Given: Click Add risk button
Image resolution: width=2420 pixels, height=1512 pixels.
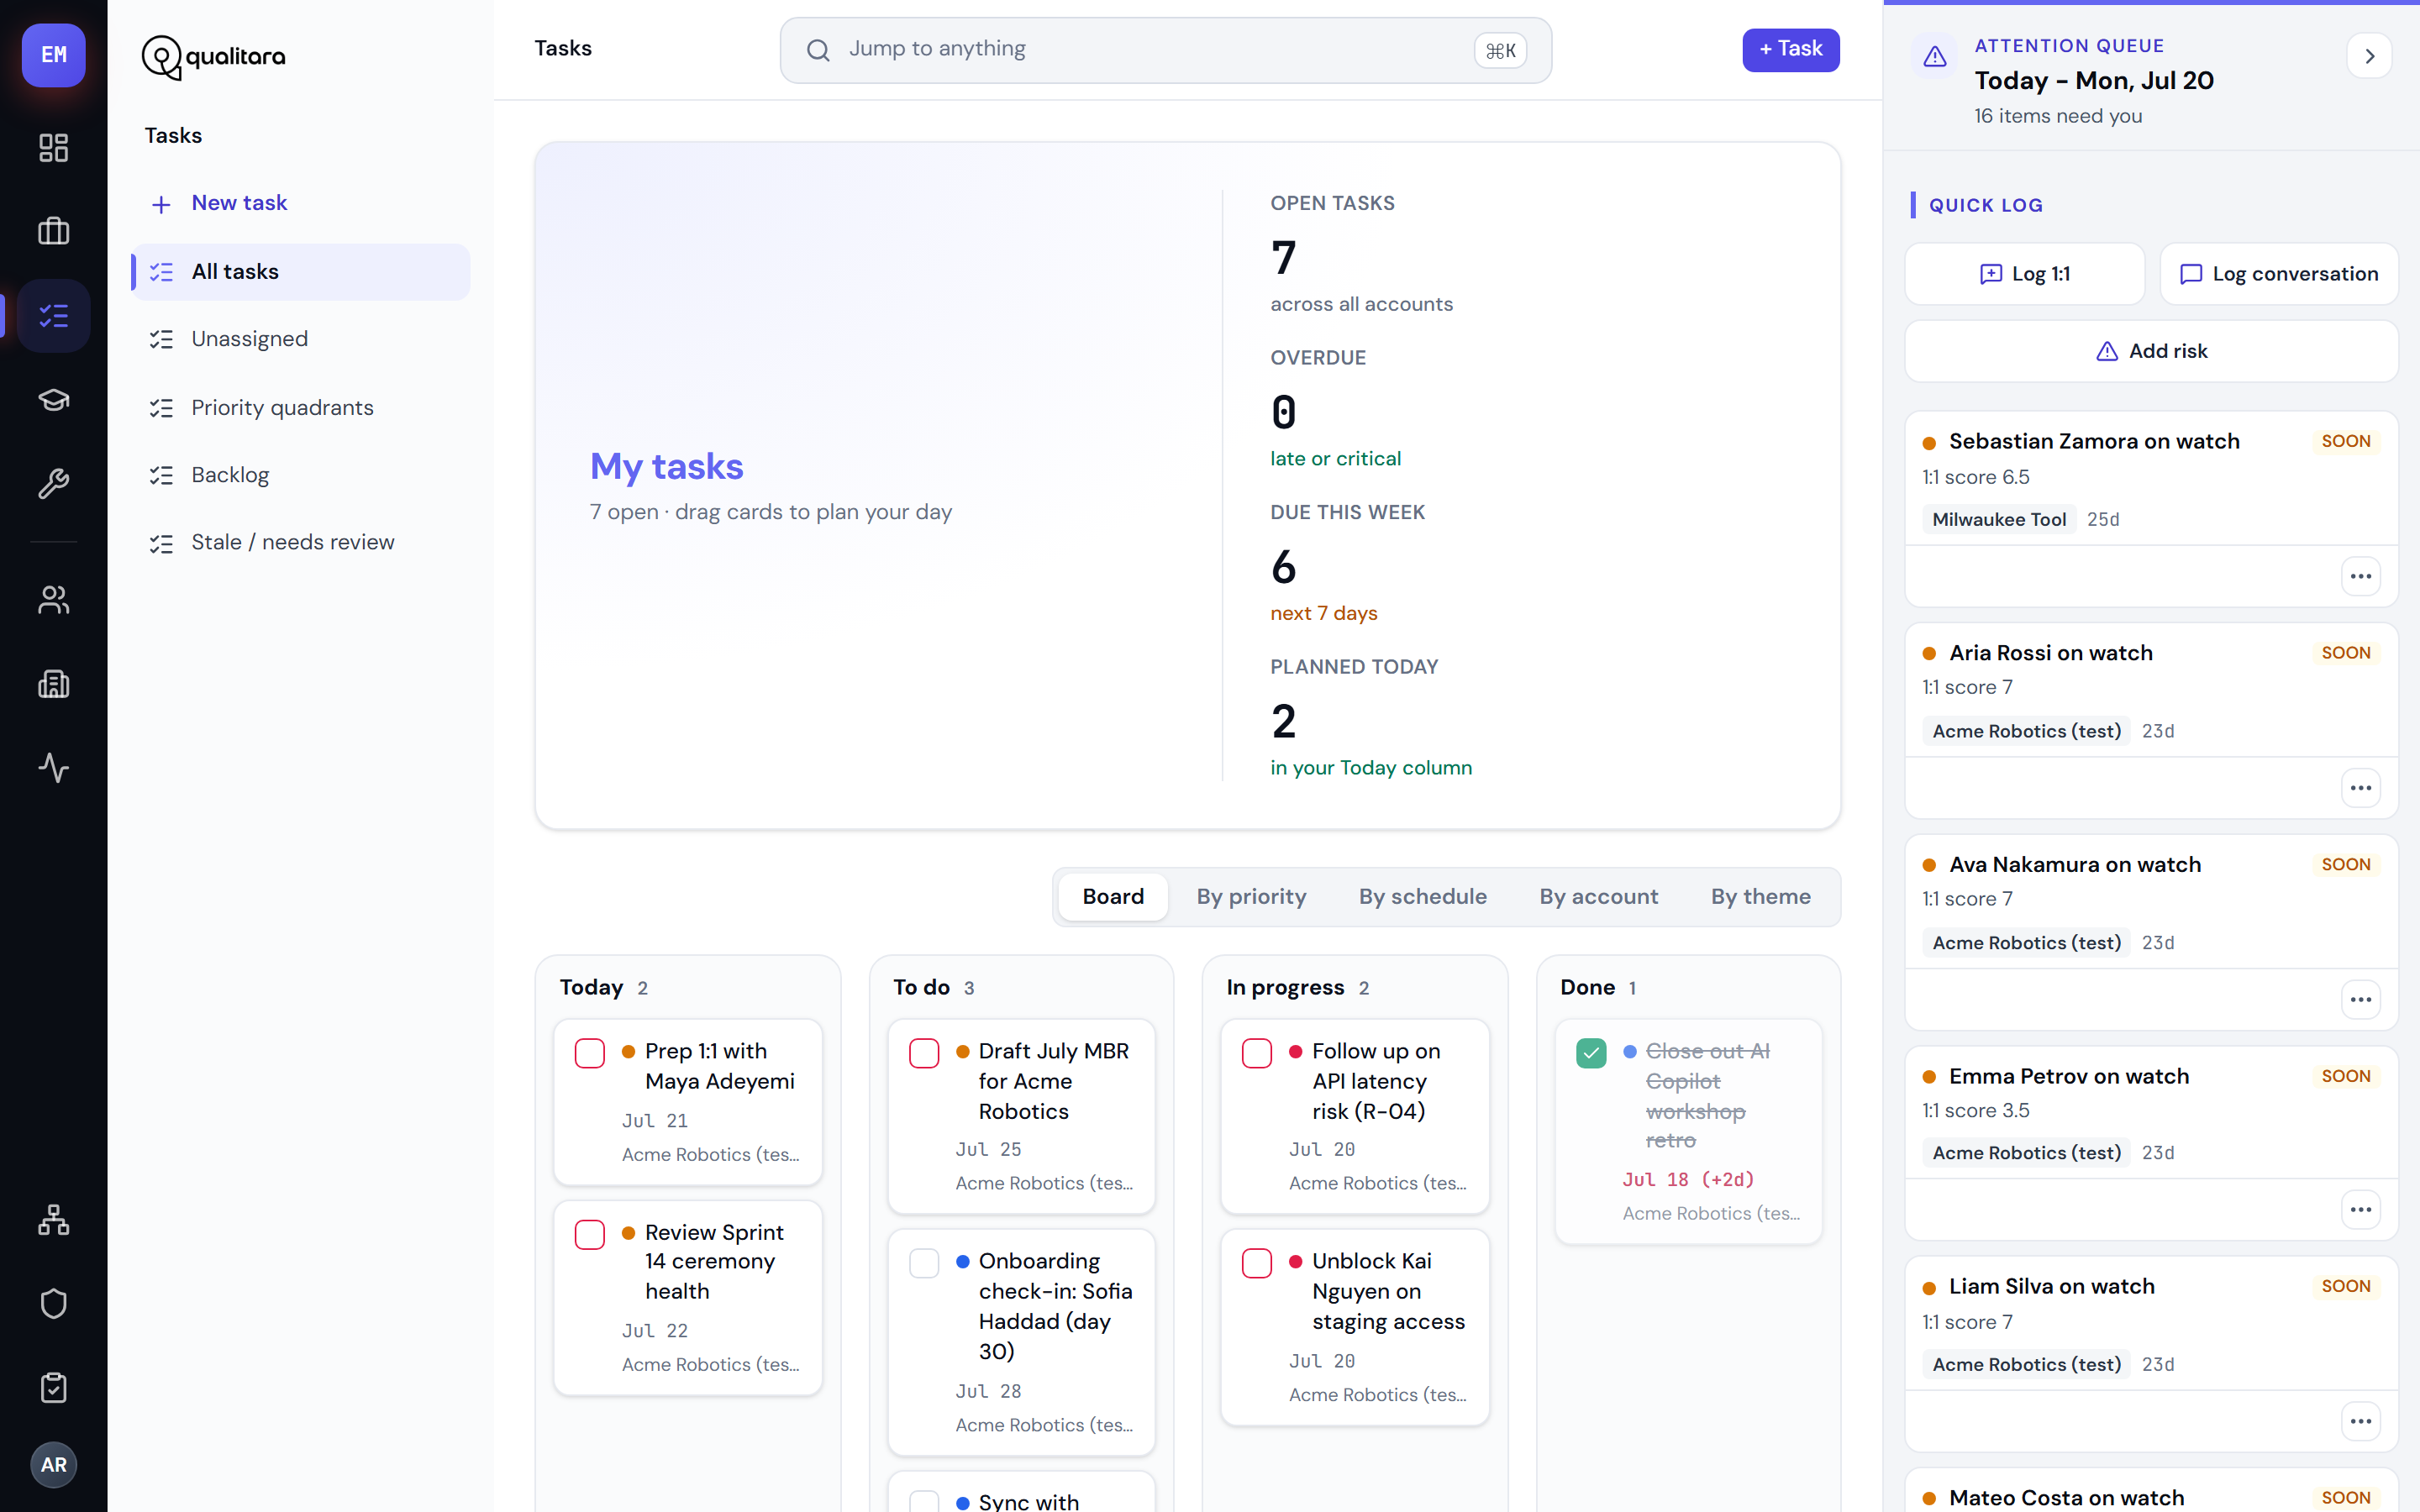Looking at the screenshot, I should click(2151, 351).
